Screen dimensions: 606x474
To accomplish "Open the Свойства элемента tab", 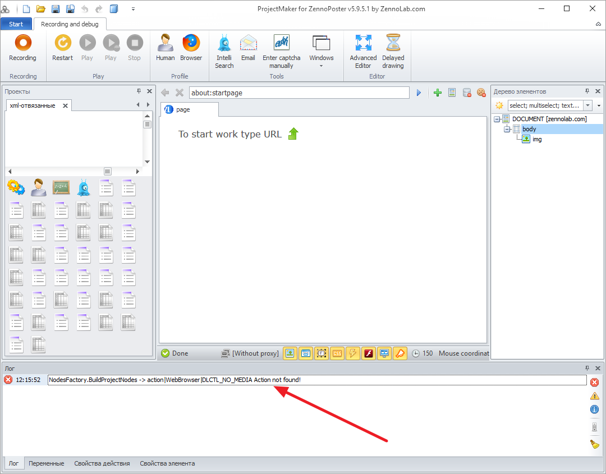I will point(167,463).
